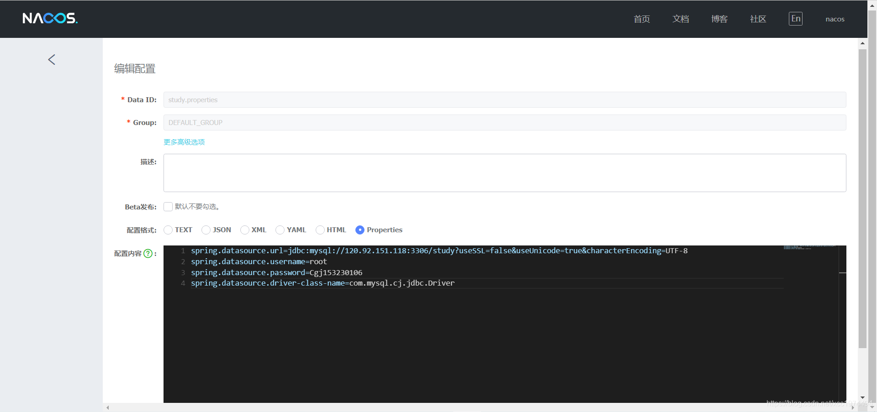Open the 文档 menu item

tap(681, 19)
